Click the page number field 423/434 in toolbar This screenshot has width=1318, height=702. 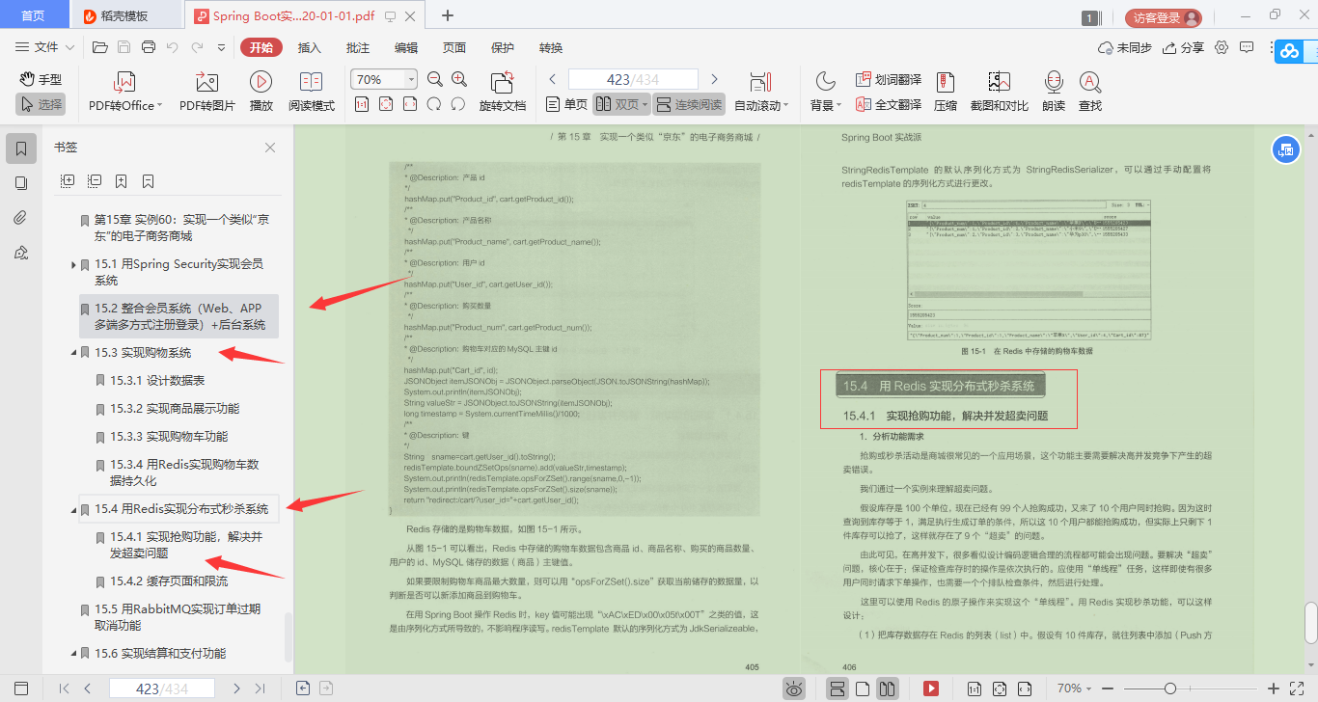[x=633, y=79]
